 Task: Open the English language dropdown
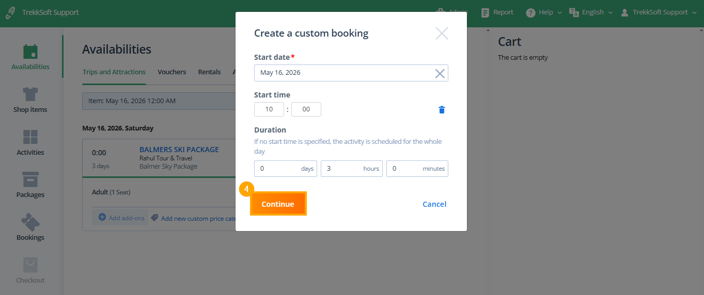tap(591, 12)
